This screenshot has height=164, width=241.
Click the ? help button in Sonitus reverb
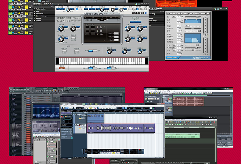click(x=208, y=13)
